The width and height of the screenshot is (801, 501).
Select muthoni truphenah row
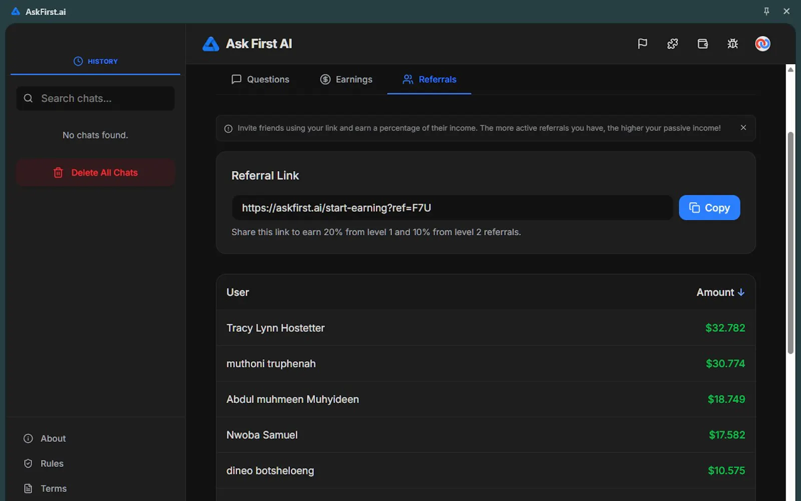[486, 363]
